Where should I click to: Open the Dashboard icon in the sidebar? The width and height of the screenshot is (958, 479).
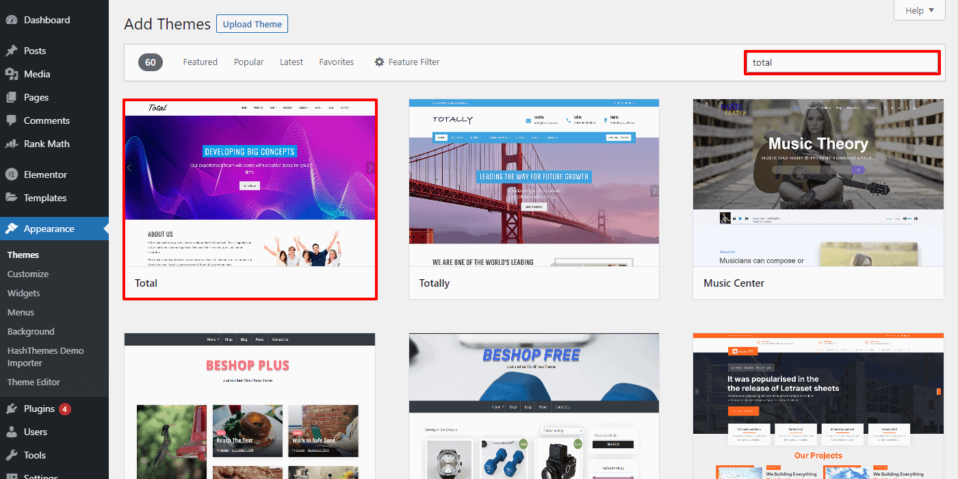point(11,20)
